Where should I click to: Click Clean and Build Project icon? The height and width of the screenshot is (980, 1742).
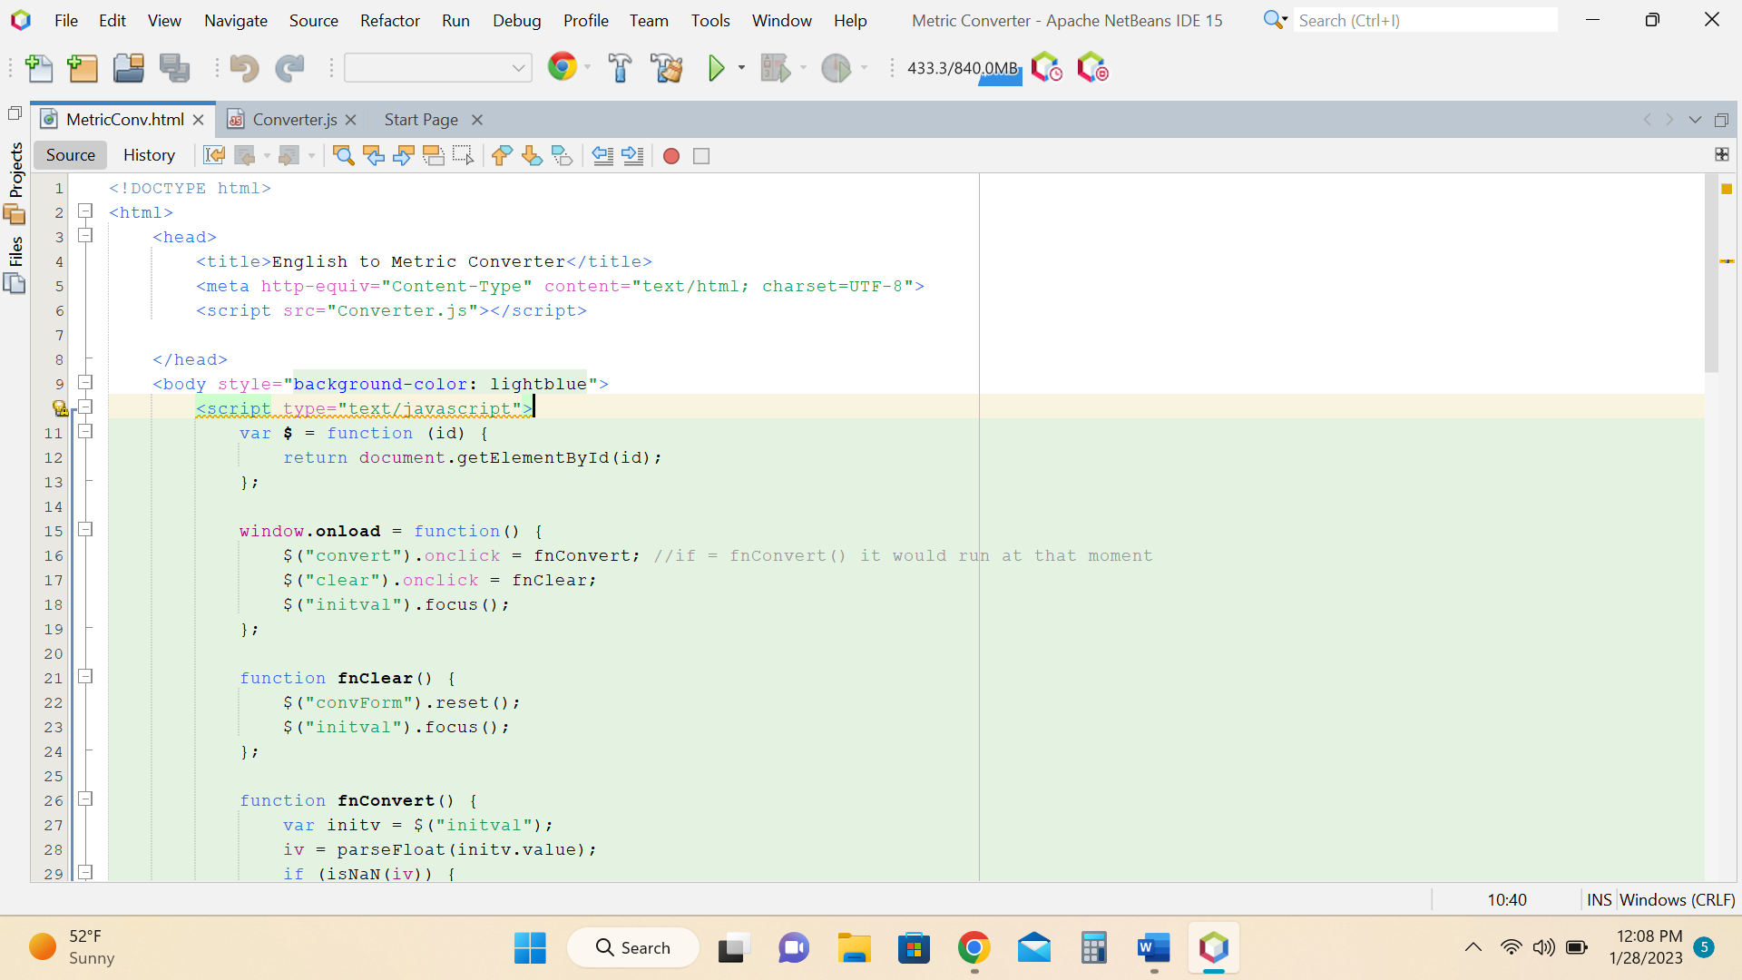click(x=667, y=68)
